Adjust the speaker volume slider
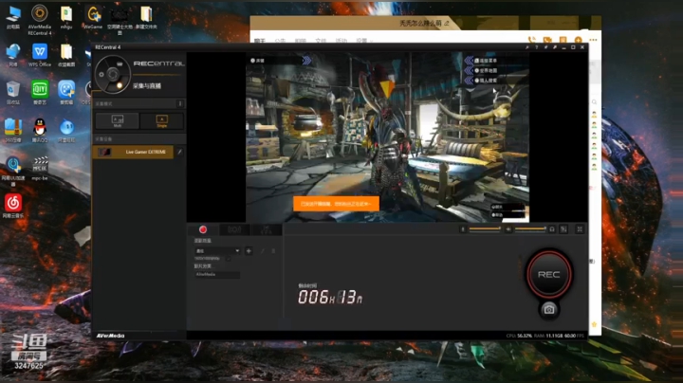683x383 pixels. [530, 228]
